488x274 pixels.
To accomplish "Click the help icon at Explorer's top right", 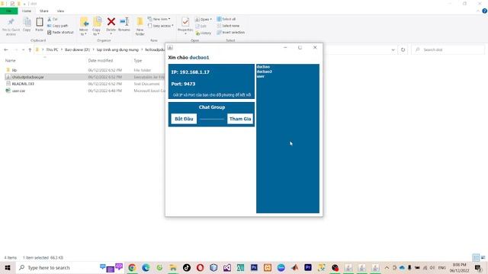I will point(485,11).
